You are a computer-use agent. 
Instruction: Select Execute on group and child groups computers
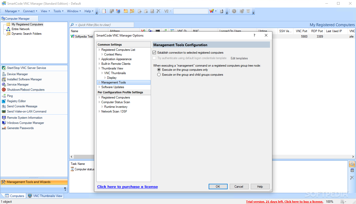159,75
